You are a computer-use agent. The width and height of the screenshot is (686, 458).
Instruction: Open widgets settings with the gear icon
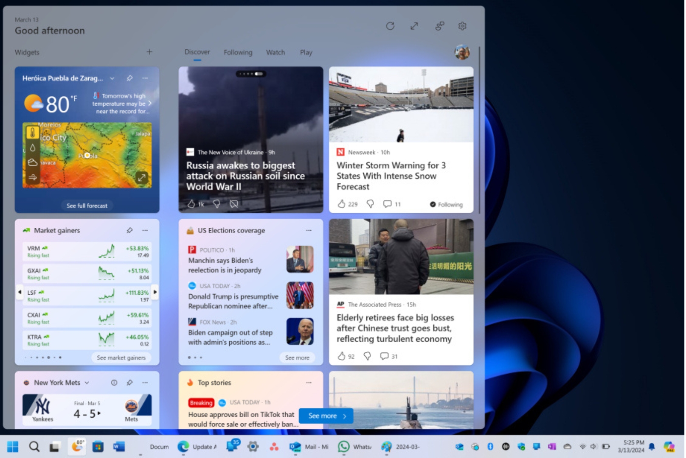[x=462, y=26]
